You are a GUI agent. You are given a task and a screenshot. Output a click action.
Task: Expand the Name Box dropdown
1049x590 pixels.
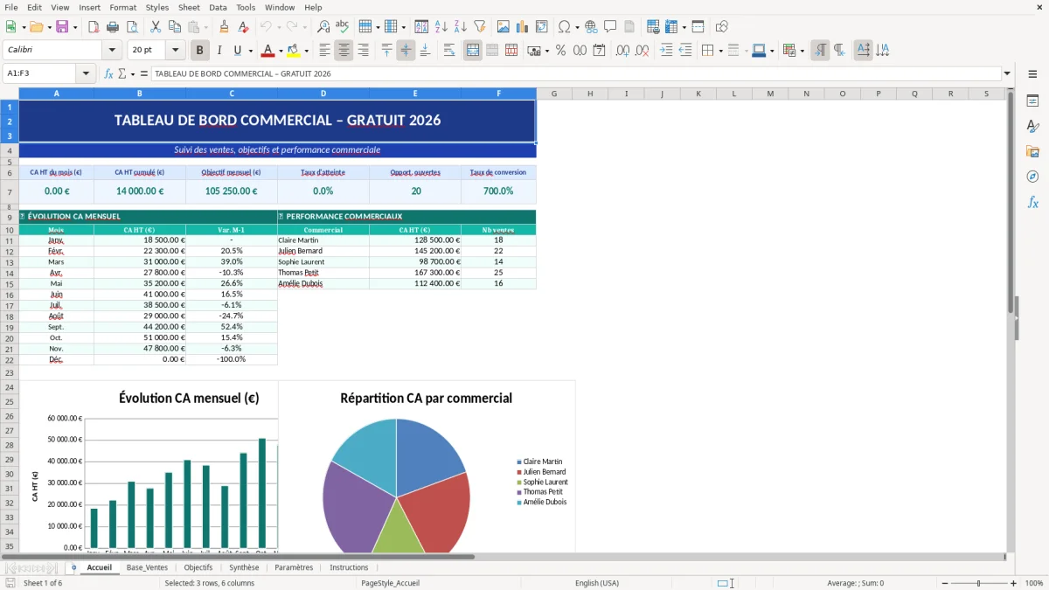87,74
